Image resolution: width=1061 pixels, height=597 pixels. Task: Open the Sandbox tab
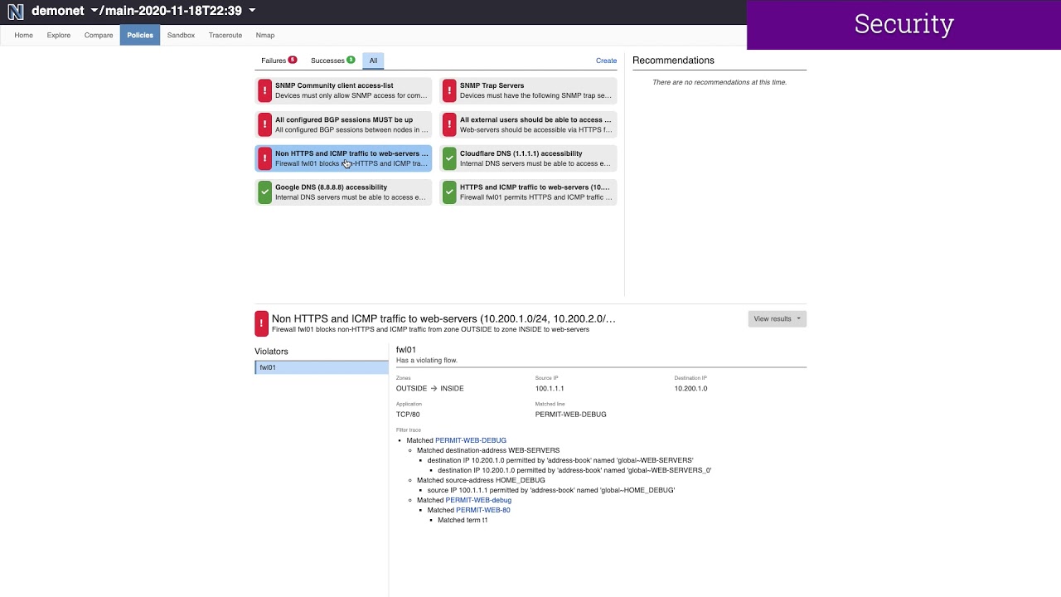(x=181, y=36)
